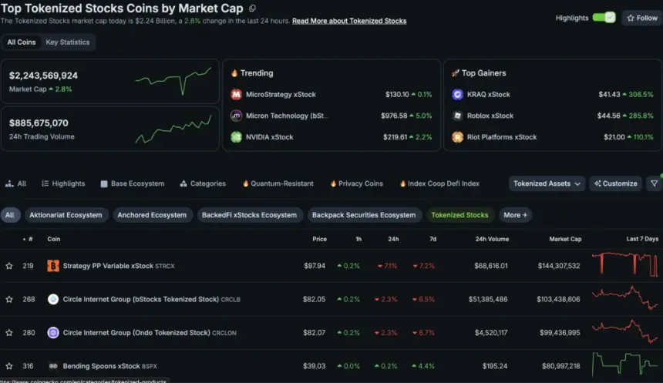Click the KRAQ xStock gainer name

(x=488, y=94)
